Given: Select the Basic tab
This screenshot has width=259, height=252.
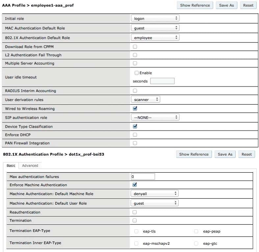Looking at the screenshot, I should [11, 165].
